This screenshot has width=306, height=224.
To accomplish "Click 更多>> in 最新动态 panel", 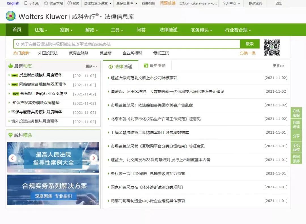I will (91, 66).
